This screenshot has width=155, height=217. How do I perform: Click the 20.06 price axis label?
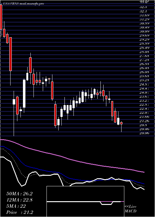coord(144,133)
